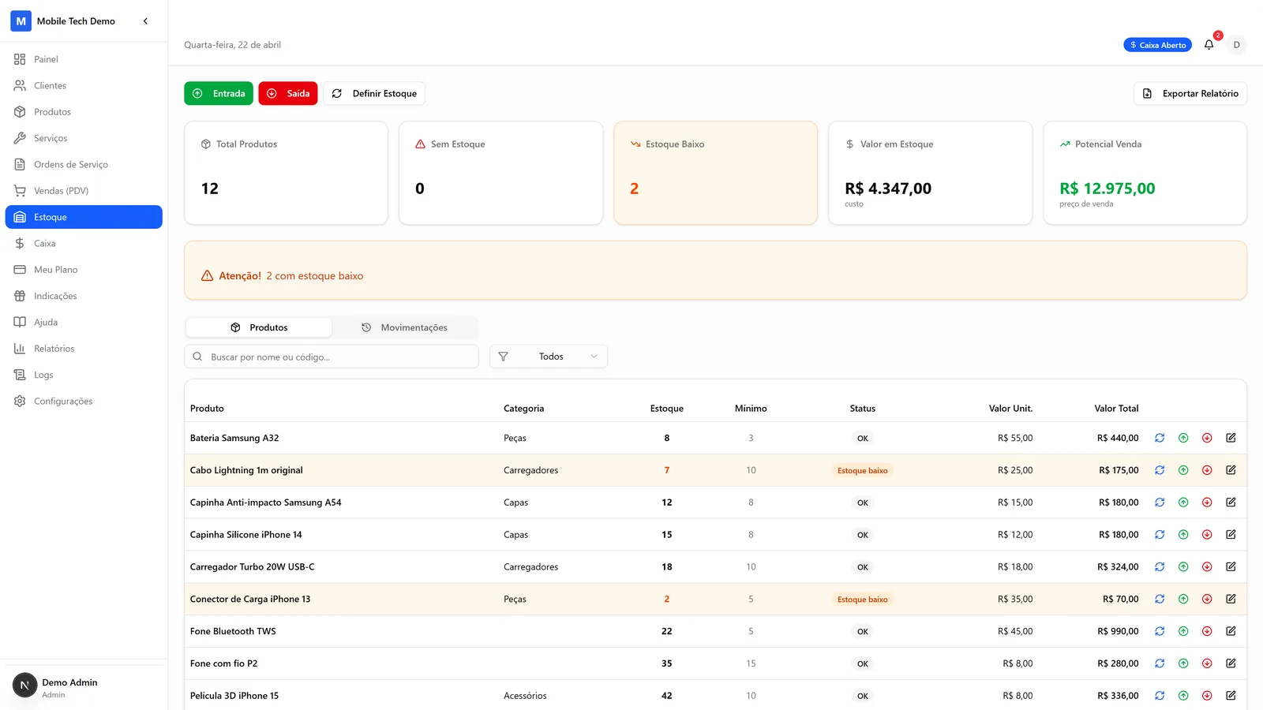The image size is (1263, 710).
Task: Focus the Buscar por nome ou código field
Action: (332, 357)
